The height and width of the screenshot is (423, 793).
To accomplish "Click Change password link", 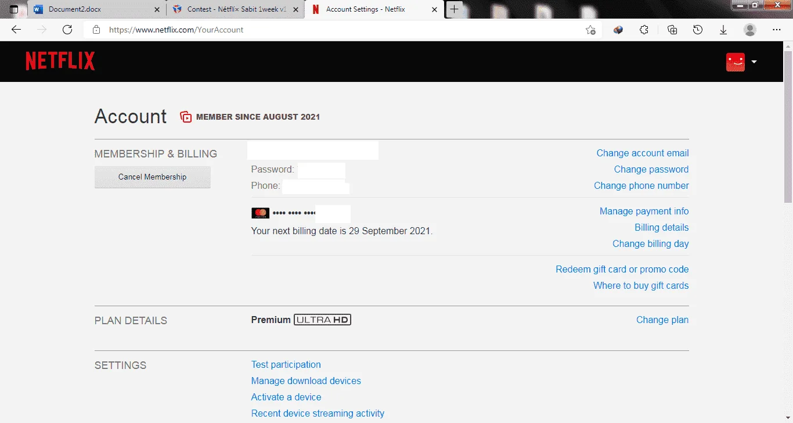I will [x=651, y=170].
